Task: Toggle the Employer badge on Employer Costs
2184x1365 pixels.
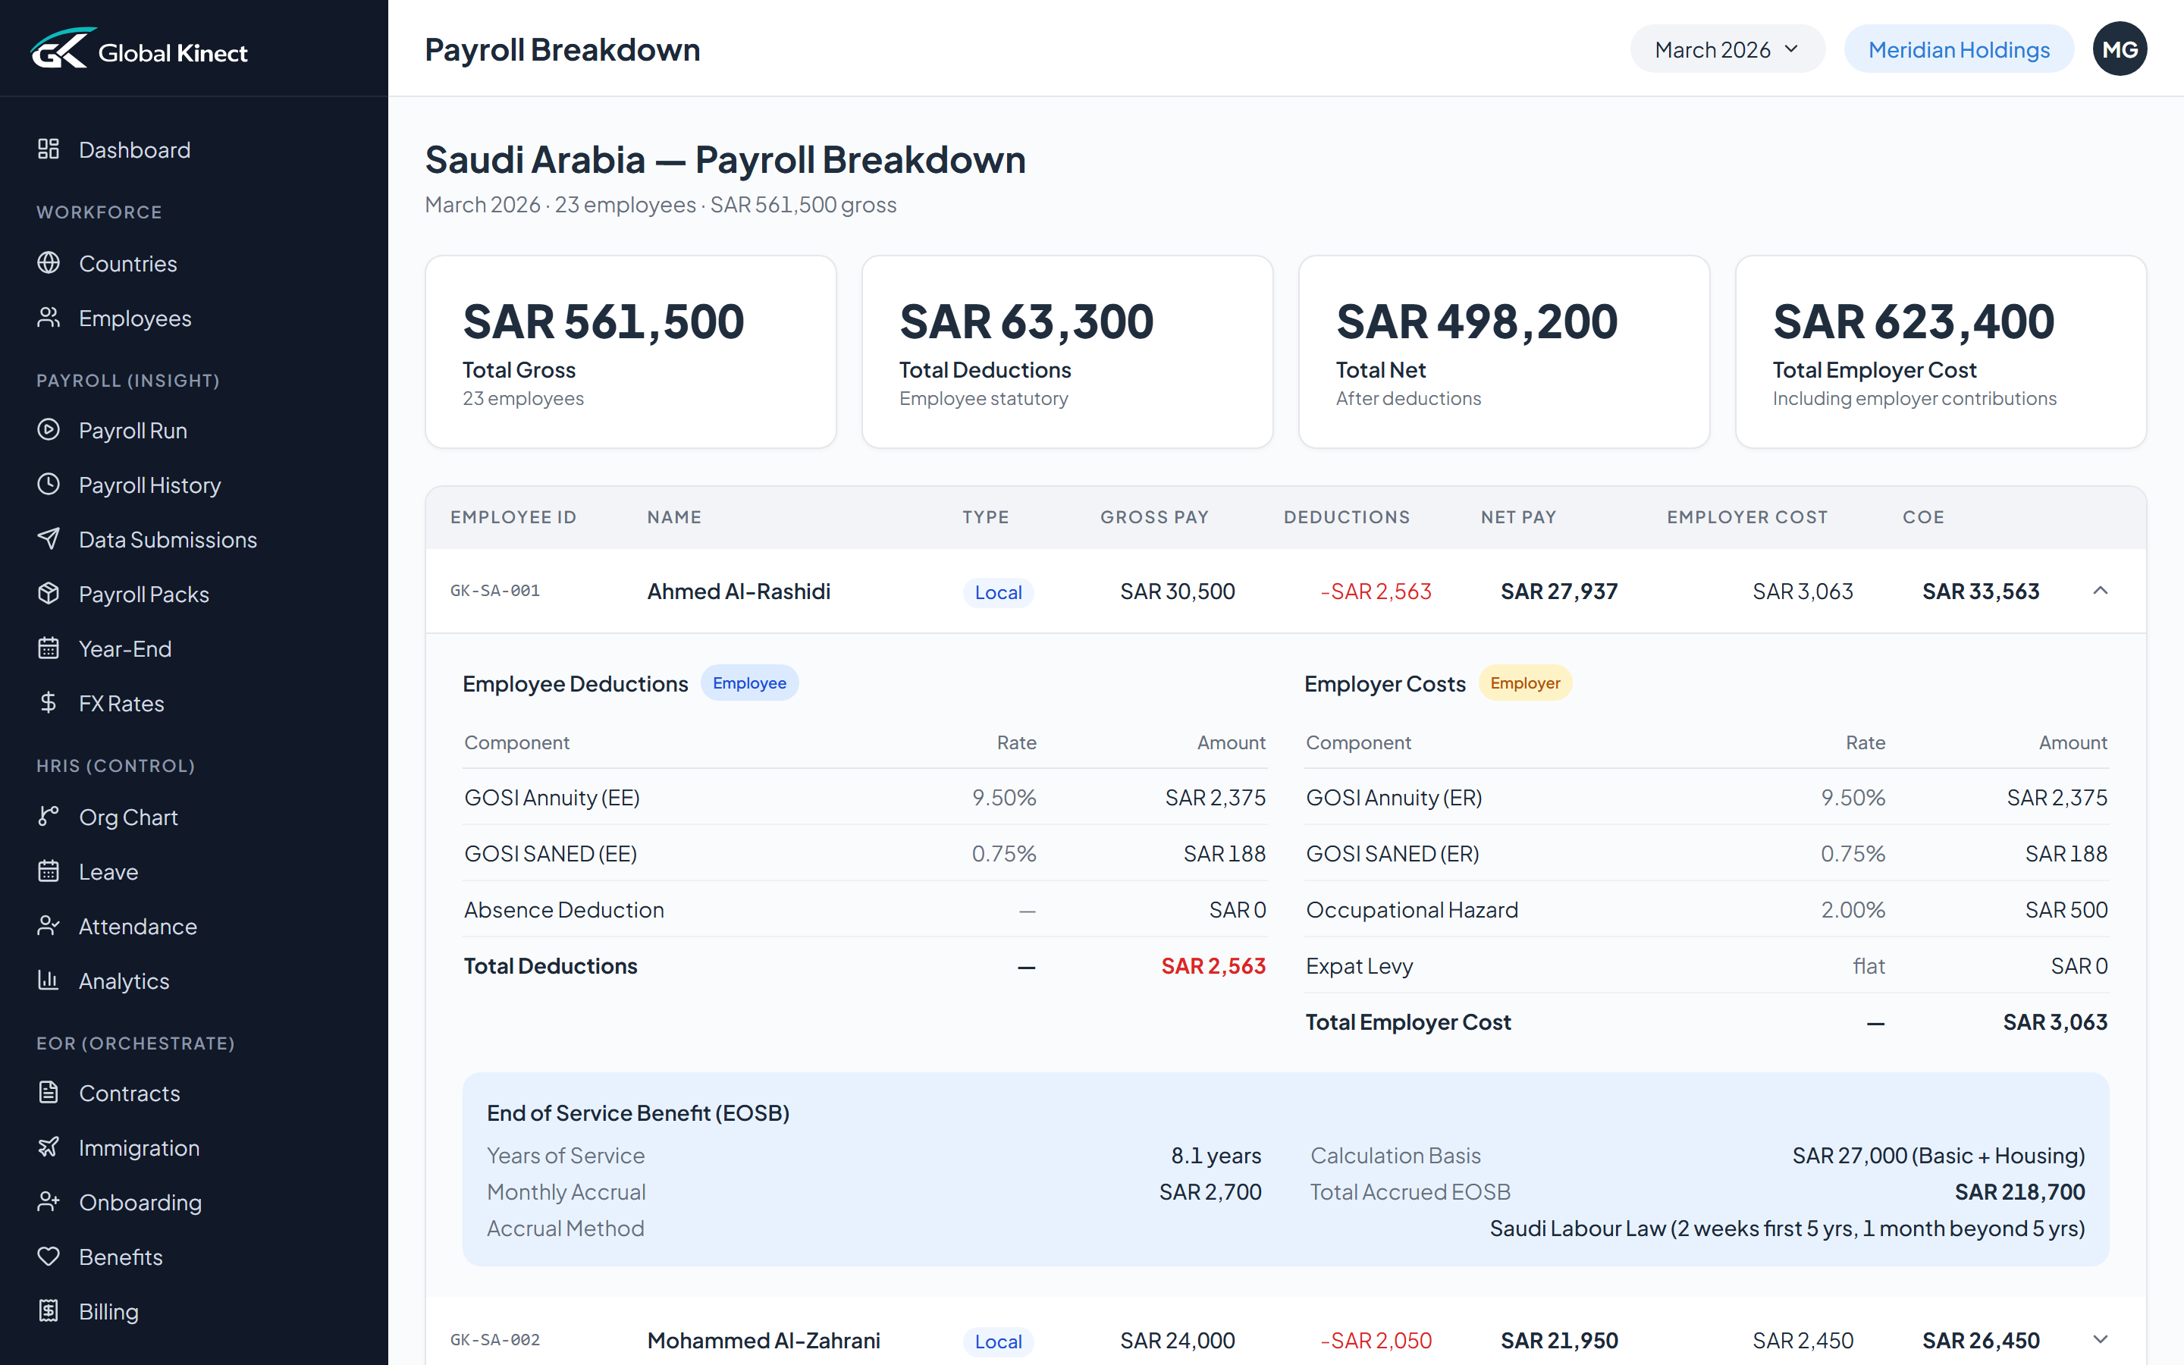Action: click(x=1524, y=682)
